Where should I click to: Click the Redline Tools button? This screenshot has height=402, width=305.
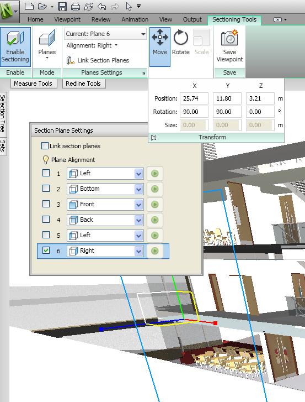83,83
